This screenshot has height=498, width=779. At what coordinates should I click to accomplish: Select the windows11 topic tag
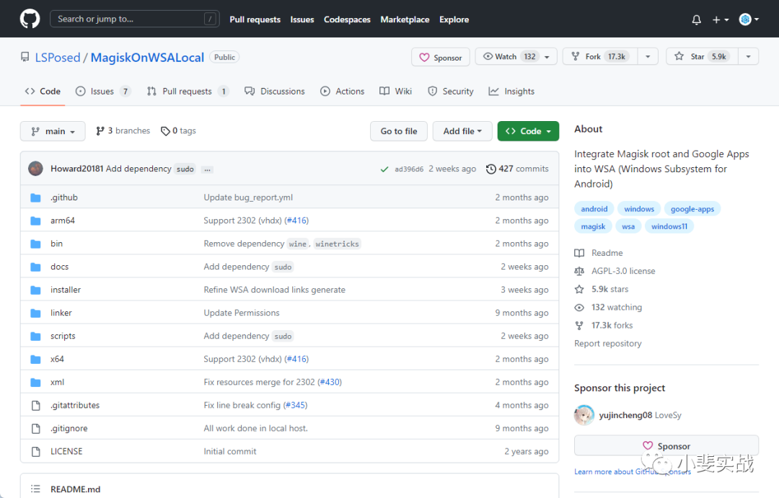(669, 226)
